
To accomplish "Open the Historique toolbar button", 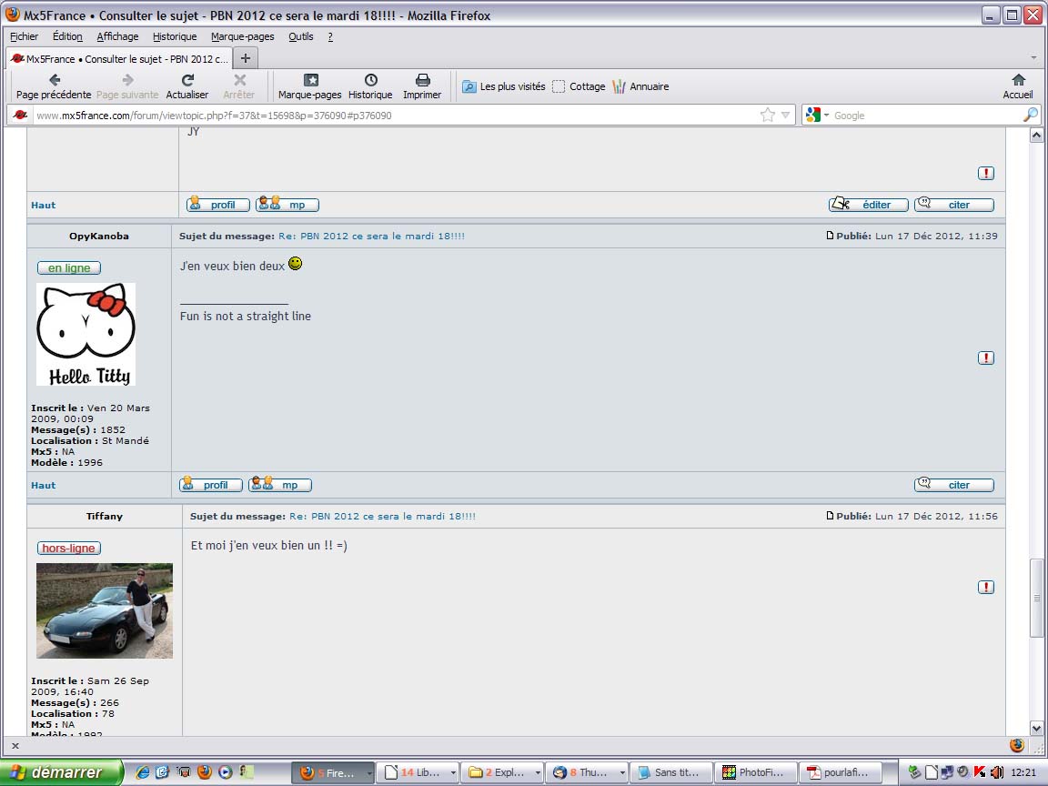I will pos(370,86).
